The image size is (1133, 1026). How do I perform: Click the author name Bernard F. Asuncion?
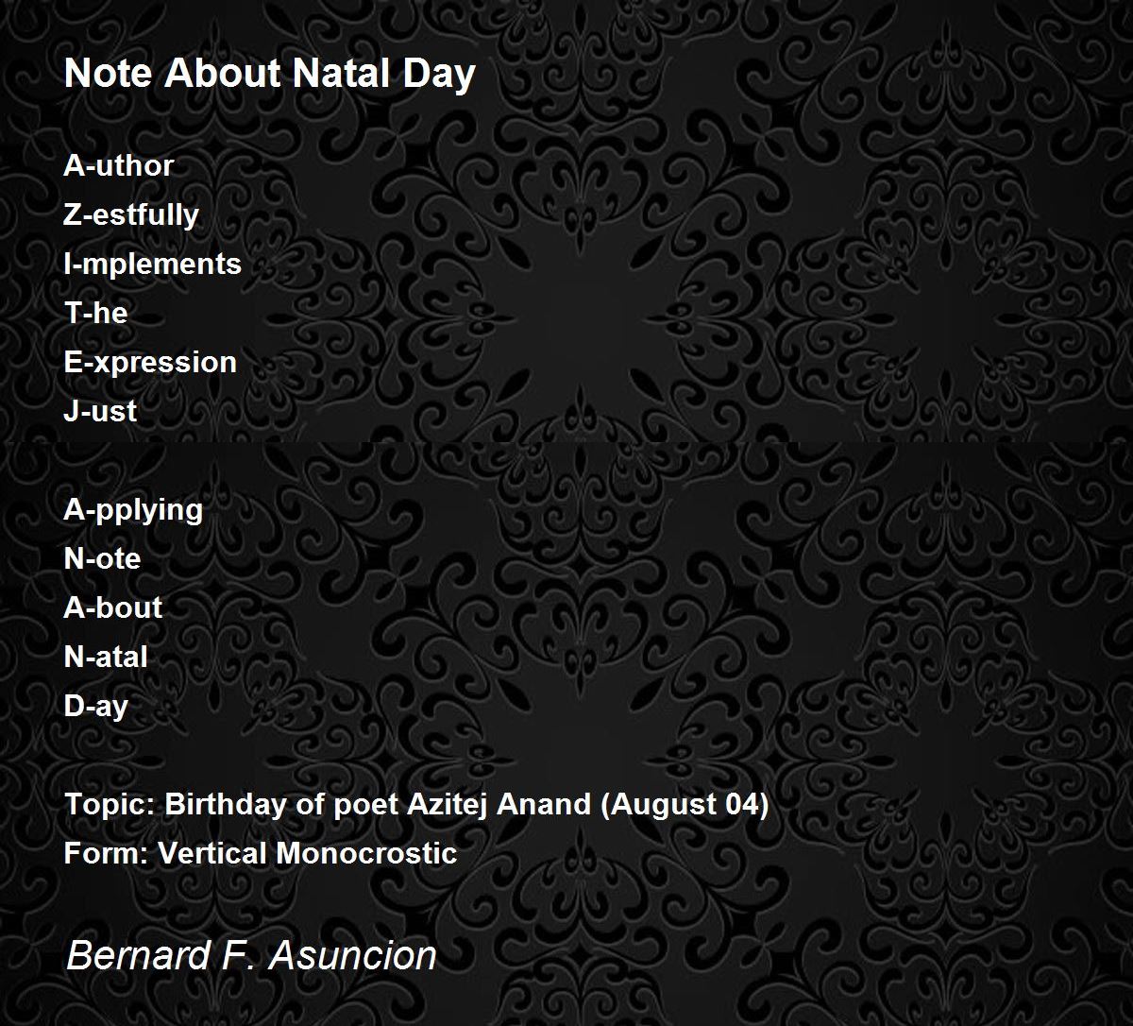(251, 955)
